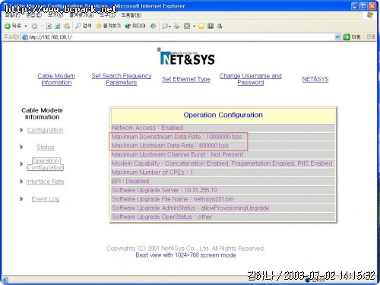Viewport: 380px width, 285px height.
Task: Open the Interface Rate sidebar link
Action: pos(45,182)
